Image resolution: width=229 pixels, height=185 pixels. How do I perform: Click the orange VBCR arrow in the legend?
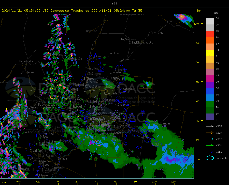[210, 133]
